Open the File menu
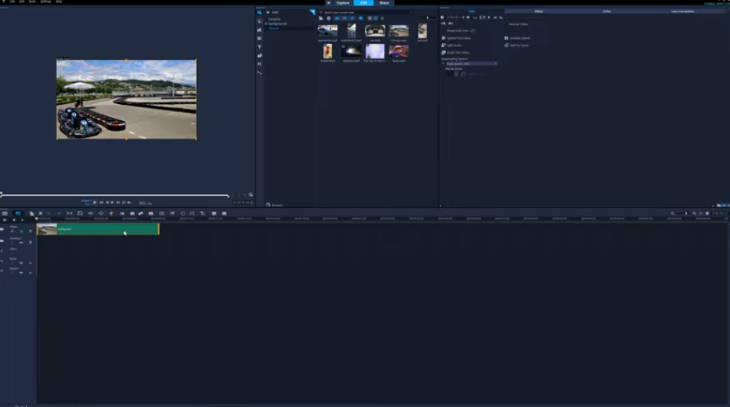 pyautogui.click(x=12, y=2)
